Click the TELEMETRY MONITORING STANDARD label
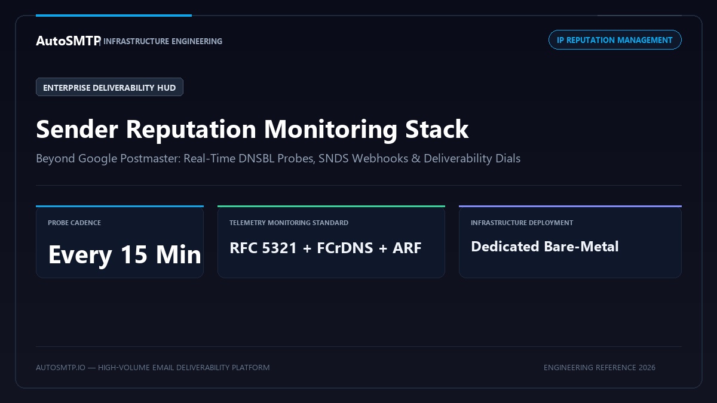Viewport: 717px width, 403px height. (x=289, y=223)
